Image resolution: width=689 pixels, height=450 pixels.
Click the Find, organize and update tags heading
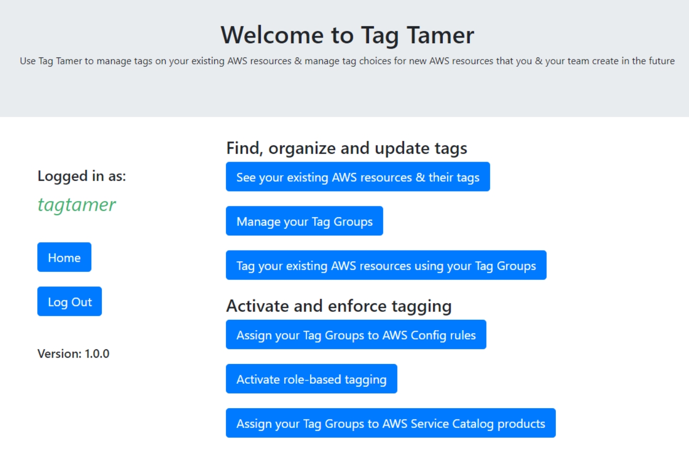point(346,148)
